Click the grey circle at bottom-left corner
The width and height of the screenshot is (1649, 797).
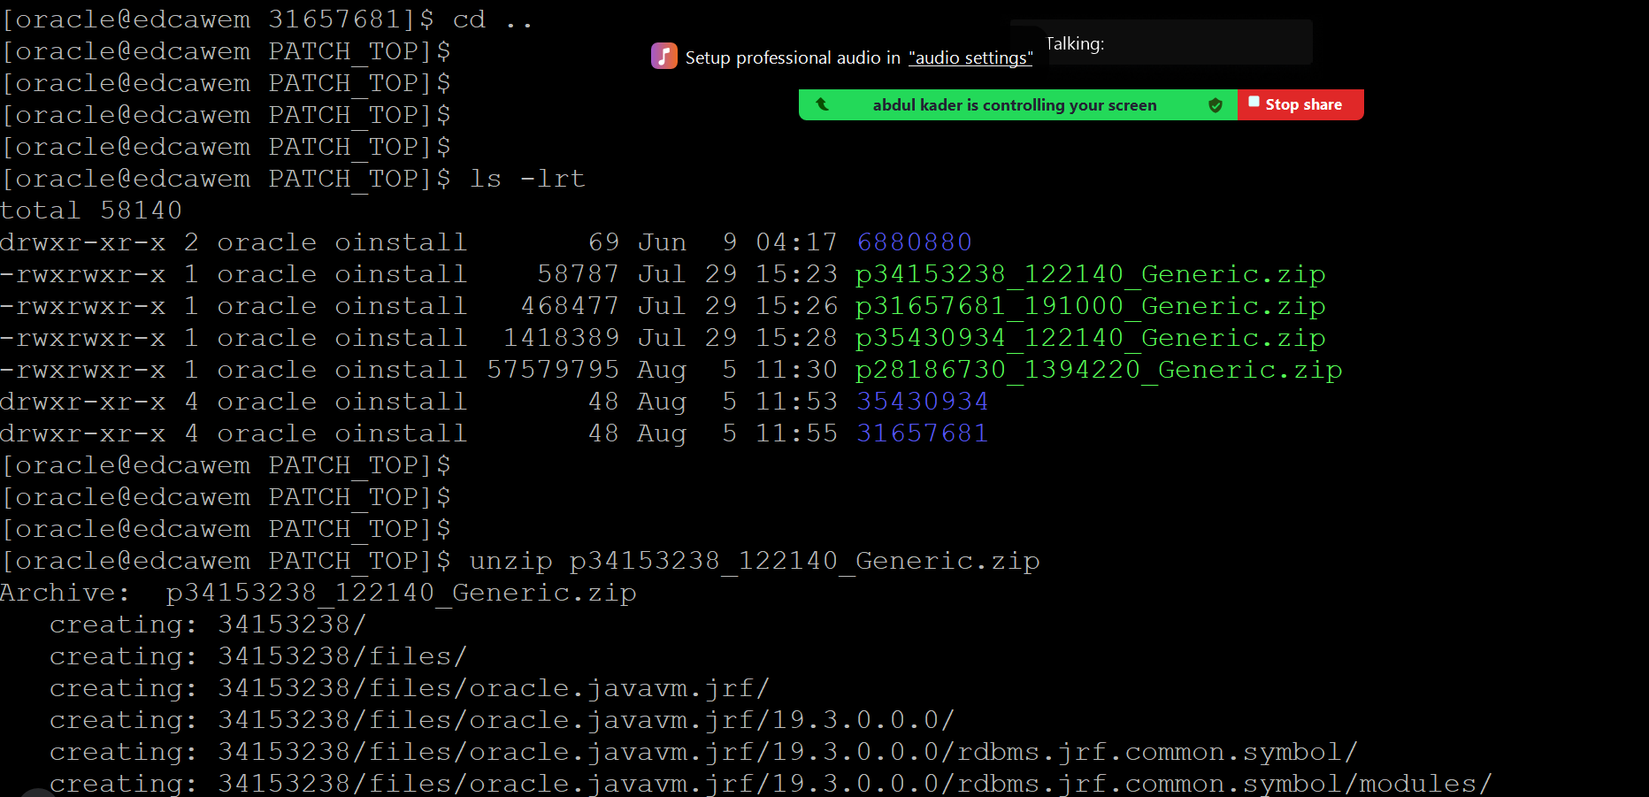tap(35, 793)
